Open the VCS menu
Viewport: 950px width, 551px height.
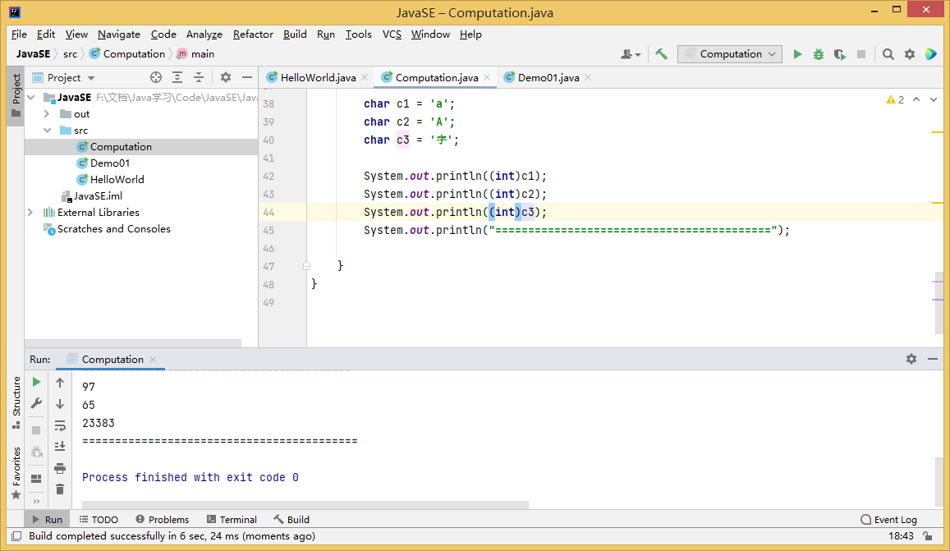(392, 34)
